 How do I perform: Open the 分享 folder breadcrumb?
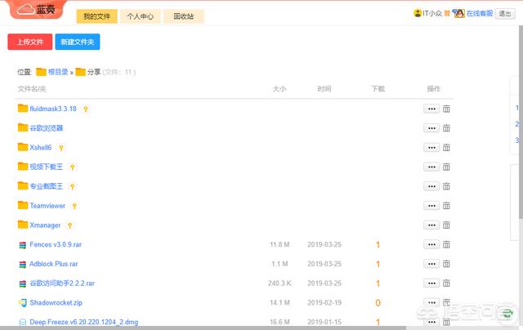[94, 72]
